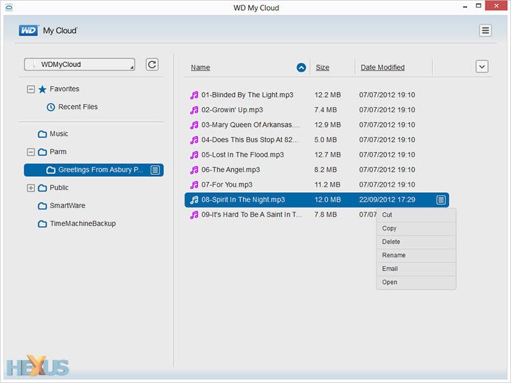Select the SmartWare folder label
Viewport: 511px width, 383px height.
[x=68, y=206]
